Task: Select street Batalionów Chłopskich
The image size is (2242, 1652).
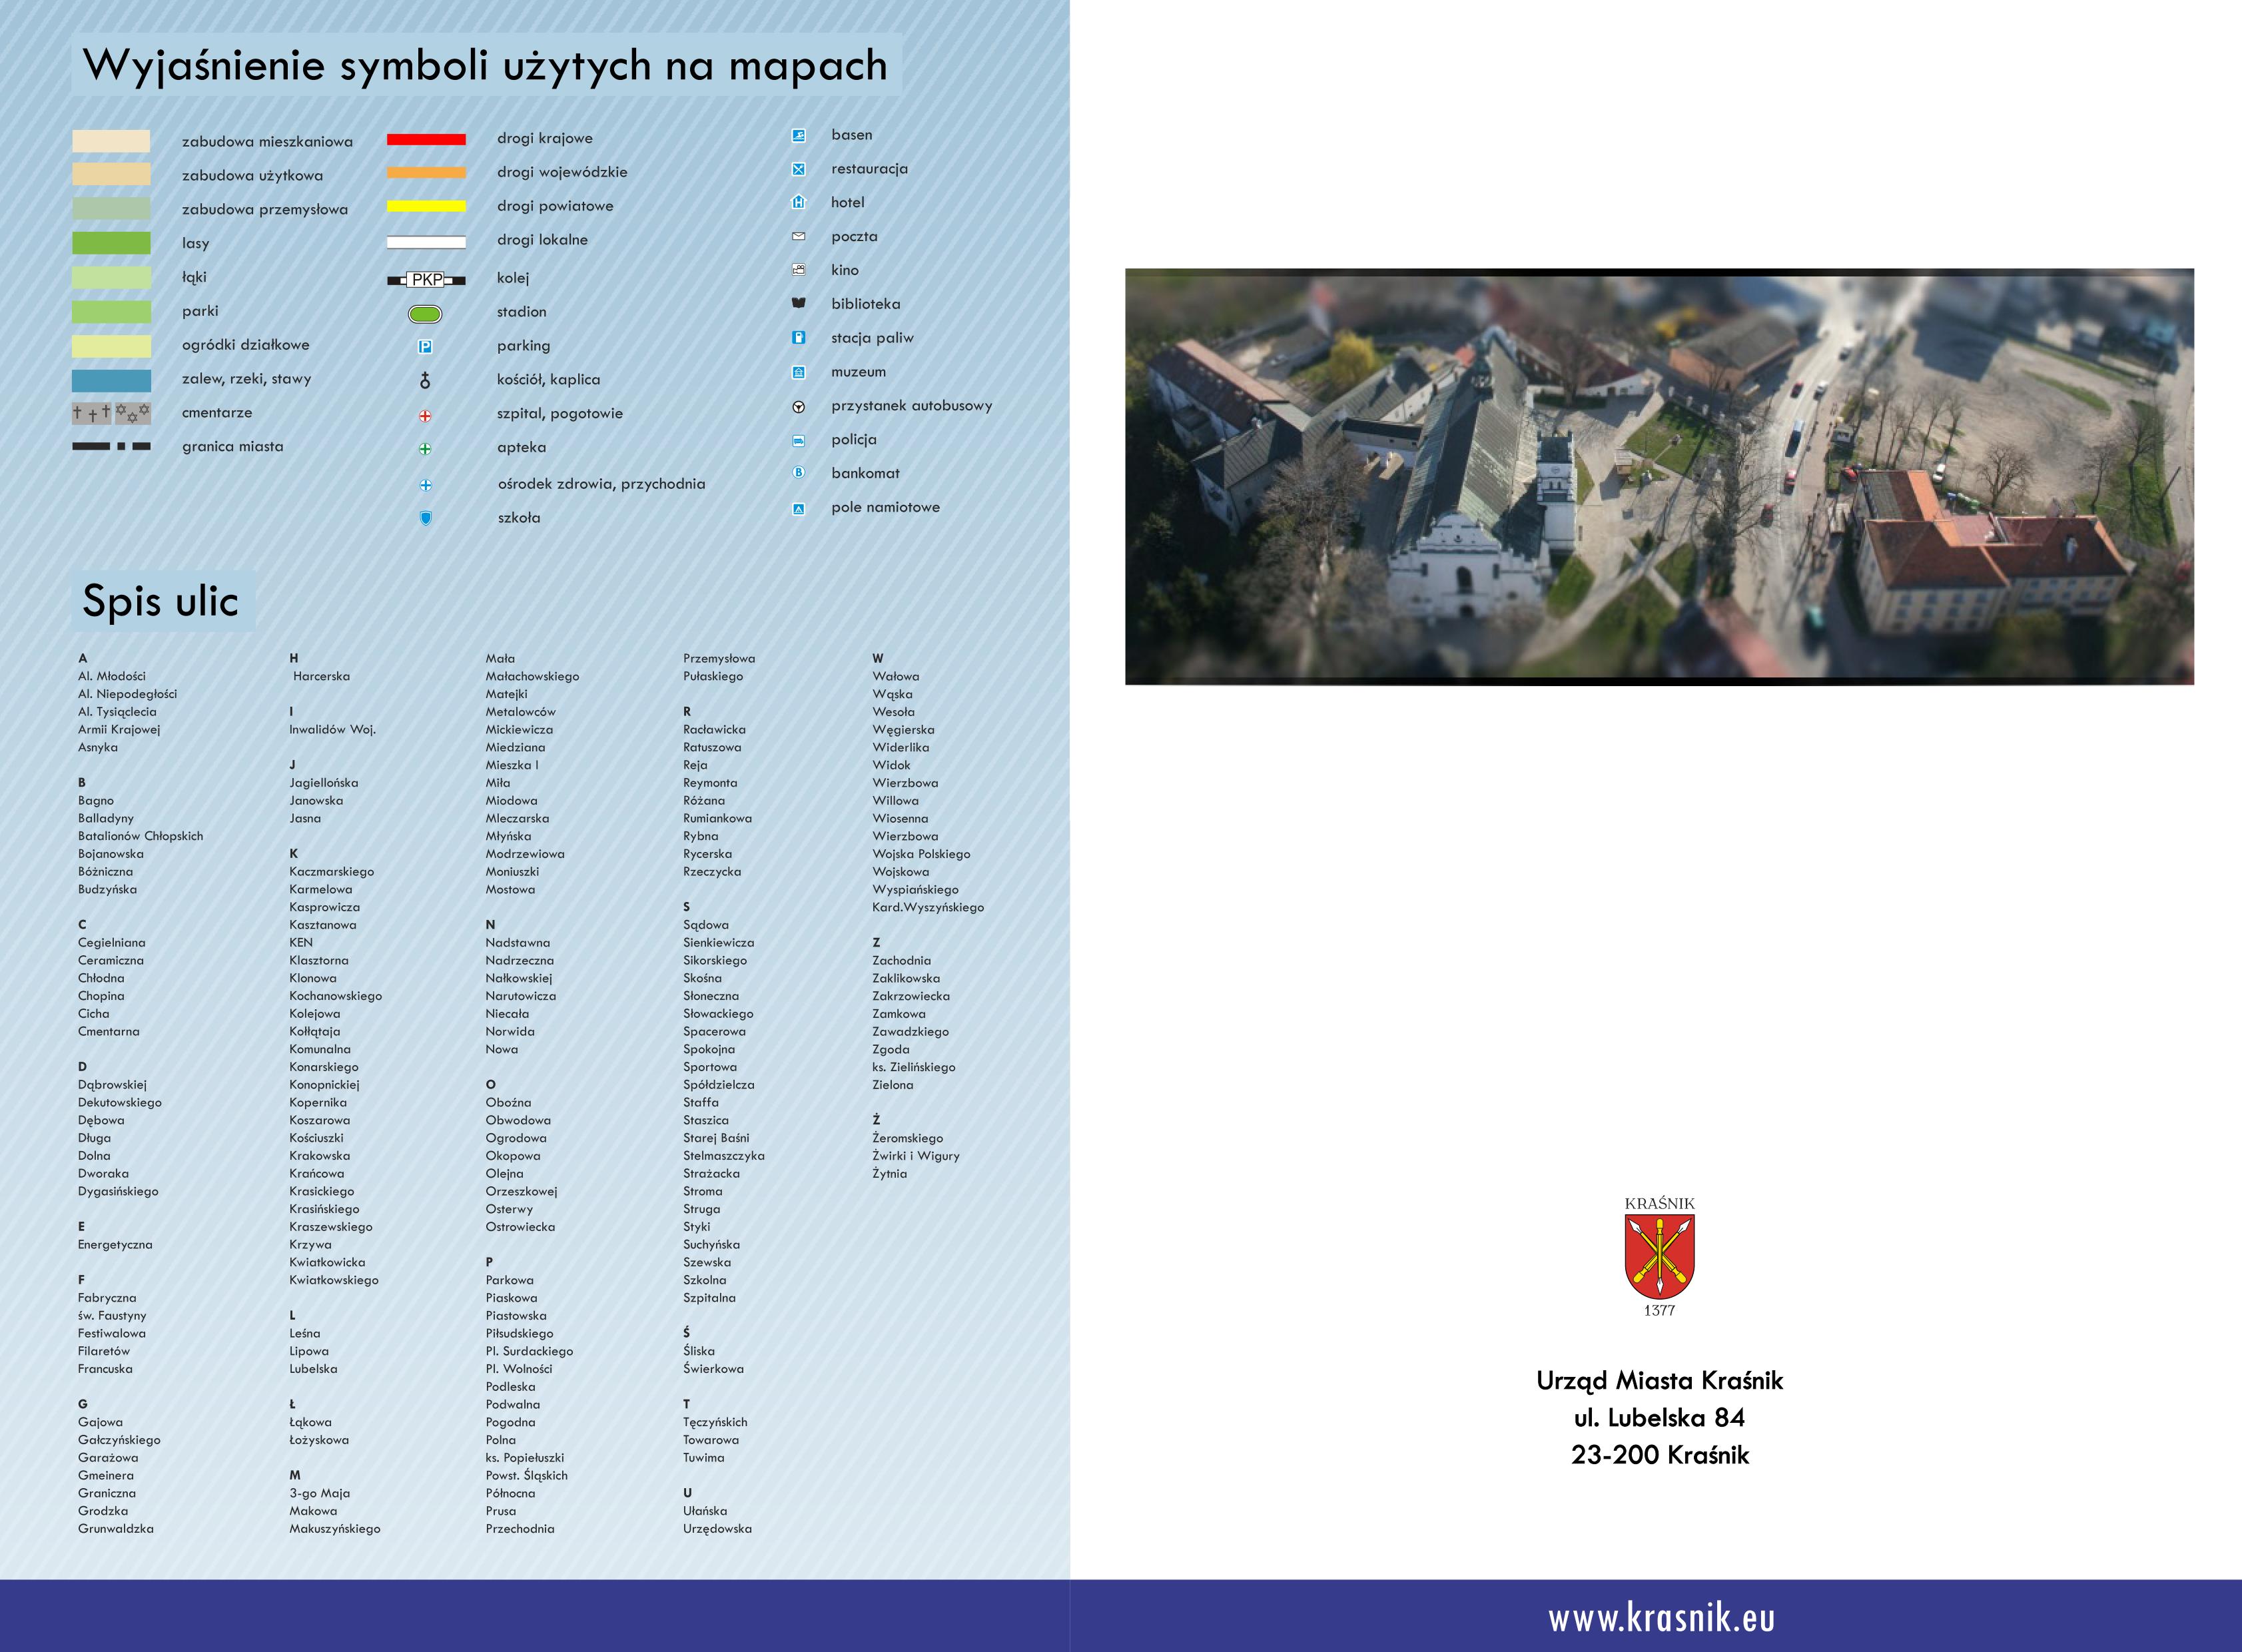Action: point(140,836)
